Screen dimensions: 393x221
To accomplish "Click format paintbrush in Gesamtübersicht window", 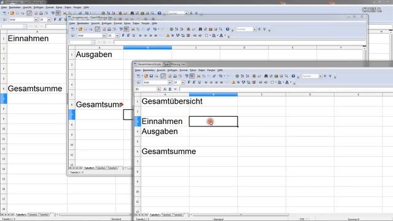I will point(214,76).
